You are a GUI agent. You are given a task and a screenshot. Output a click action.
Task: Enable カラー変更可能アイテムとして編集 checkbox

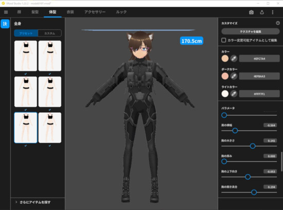pyautogui.click(x=224, y=40)
